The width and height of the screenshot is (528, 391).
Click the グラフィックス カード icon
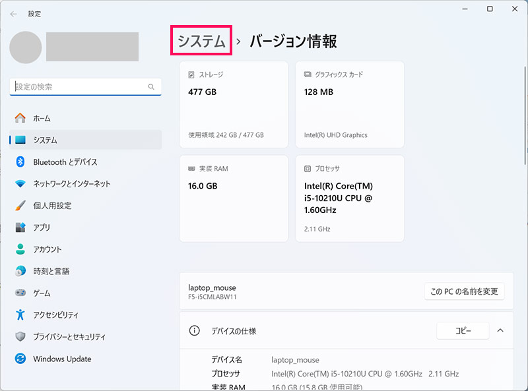308,75
